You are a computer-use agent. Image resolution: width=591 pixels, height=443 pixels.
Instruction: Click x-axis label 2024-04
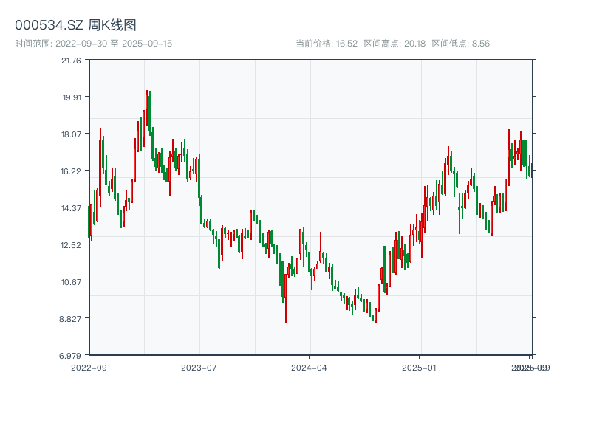[309, 368]
